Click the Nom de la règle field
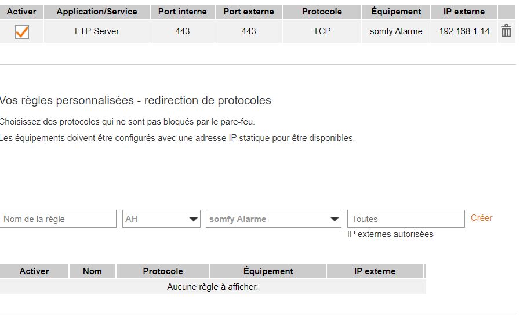 pyautogui.click(x=58, y=219)
